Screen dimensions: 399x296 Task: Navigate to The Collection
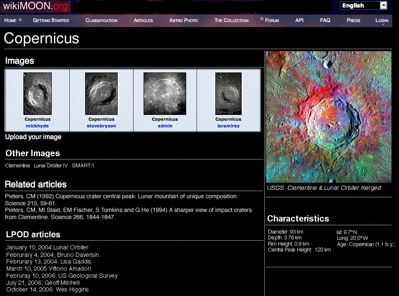coord(231,20)
